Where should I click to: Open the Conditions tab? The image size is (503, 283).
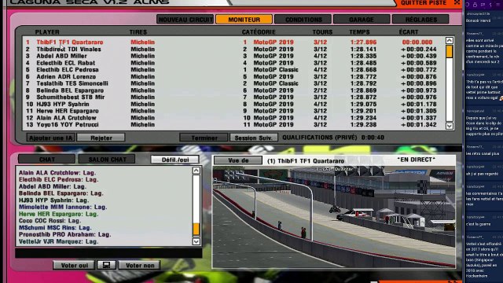pos(303,19)
